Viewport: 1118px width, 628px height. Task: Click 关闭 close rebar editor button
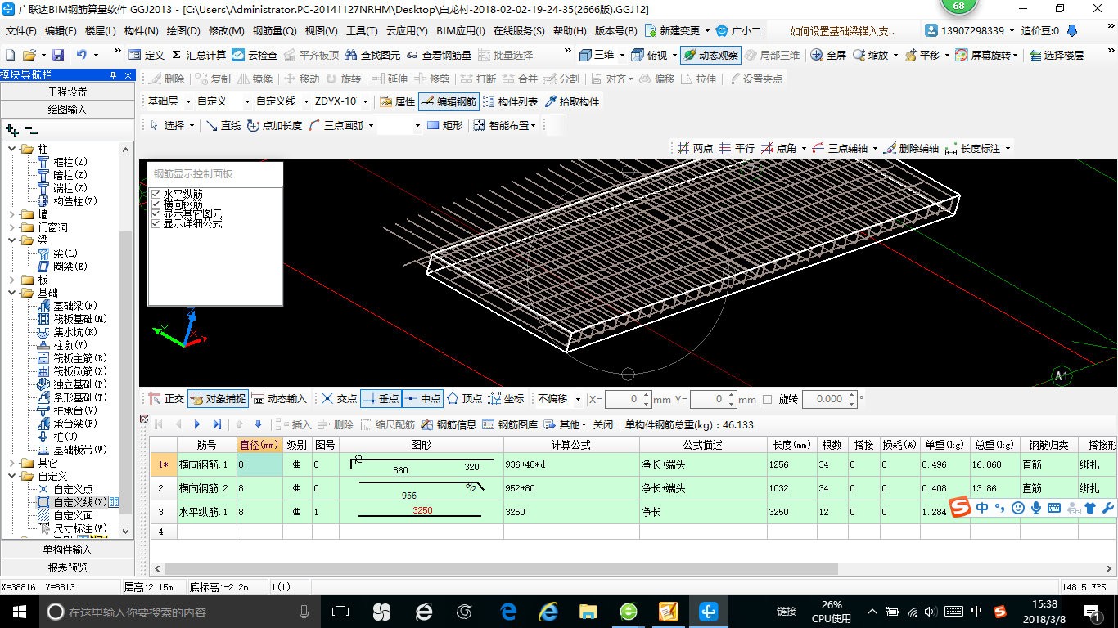pyautogui.click(x=603, y=424)
